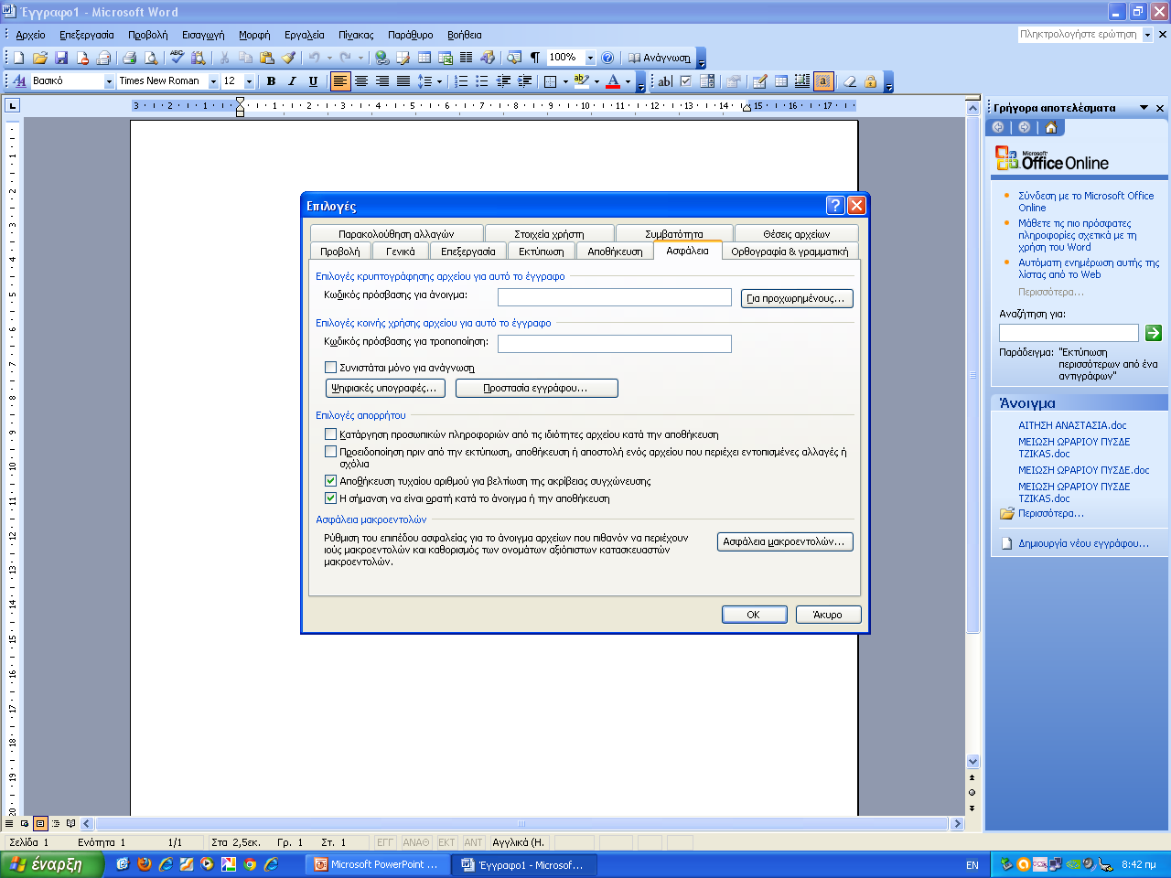1171x878 pixels.
Task: Open the style dropdown showing Βασικό
Action: coord(109,81)
